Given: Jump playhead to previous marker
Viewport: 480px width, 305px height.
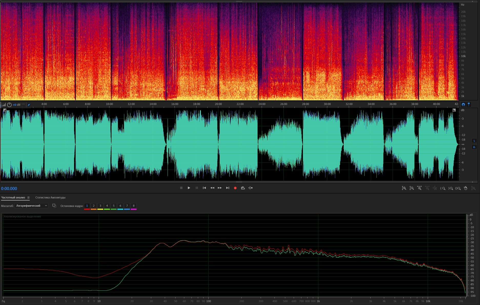Looking at the screenshot, I should 204,188.
